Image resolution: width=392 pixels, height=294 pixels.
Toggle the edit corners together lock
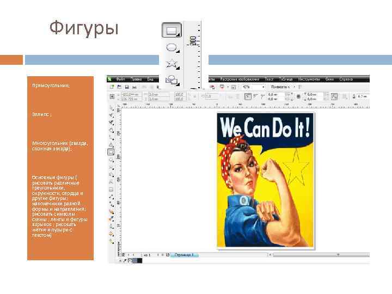click(x=298, y=96)
